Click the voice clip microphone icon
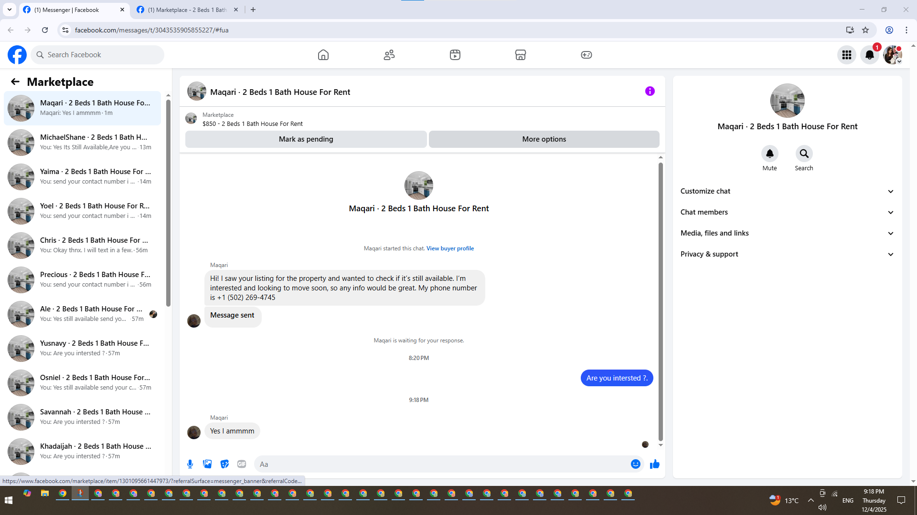 click(x=190, y=464)
